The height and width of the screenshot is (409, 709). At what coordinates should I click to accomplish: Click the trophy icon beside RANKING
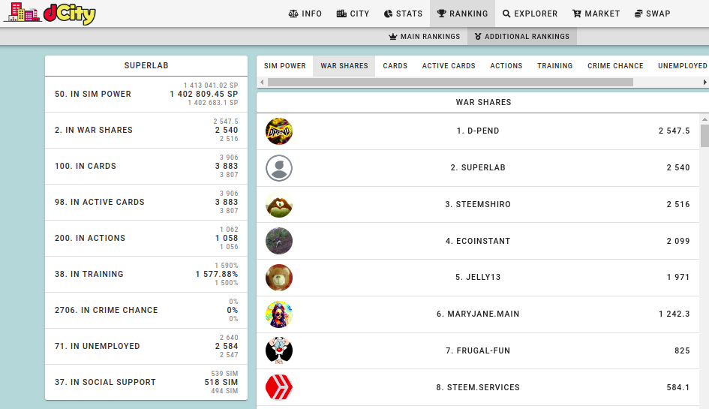(441, 14)
